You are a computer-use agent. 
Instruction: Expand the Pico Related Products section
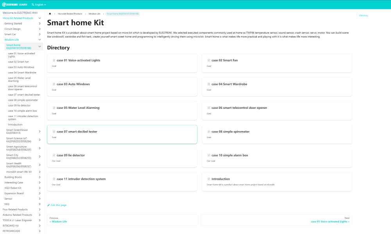pos(39,209)
